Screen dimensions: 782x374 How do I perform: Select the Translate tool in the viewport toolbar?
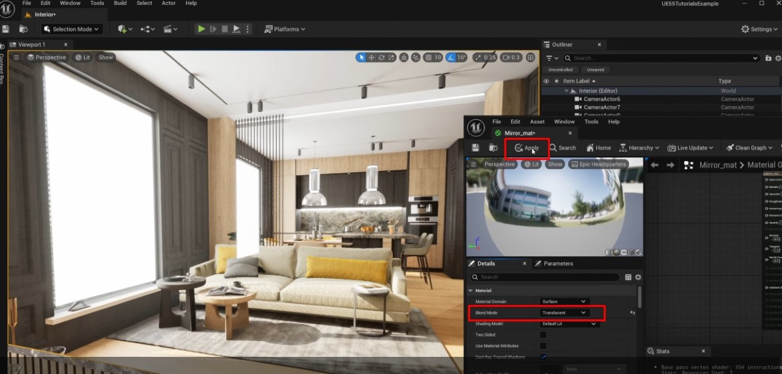371,57
